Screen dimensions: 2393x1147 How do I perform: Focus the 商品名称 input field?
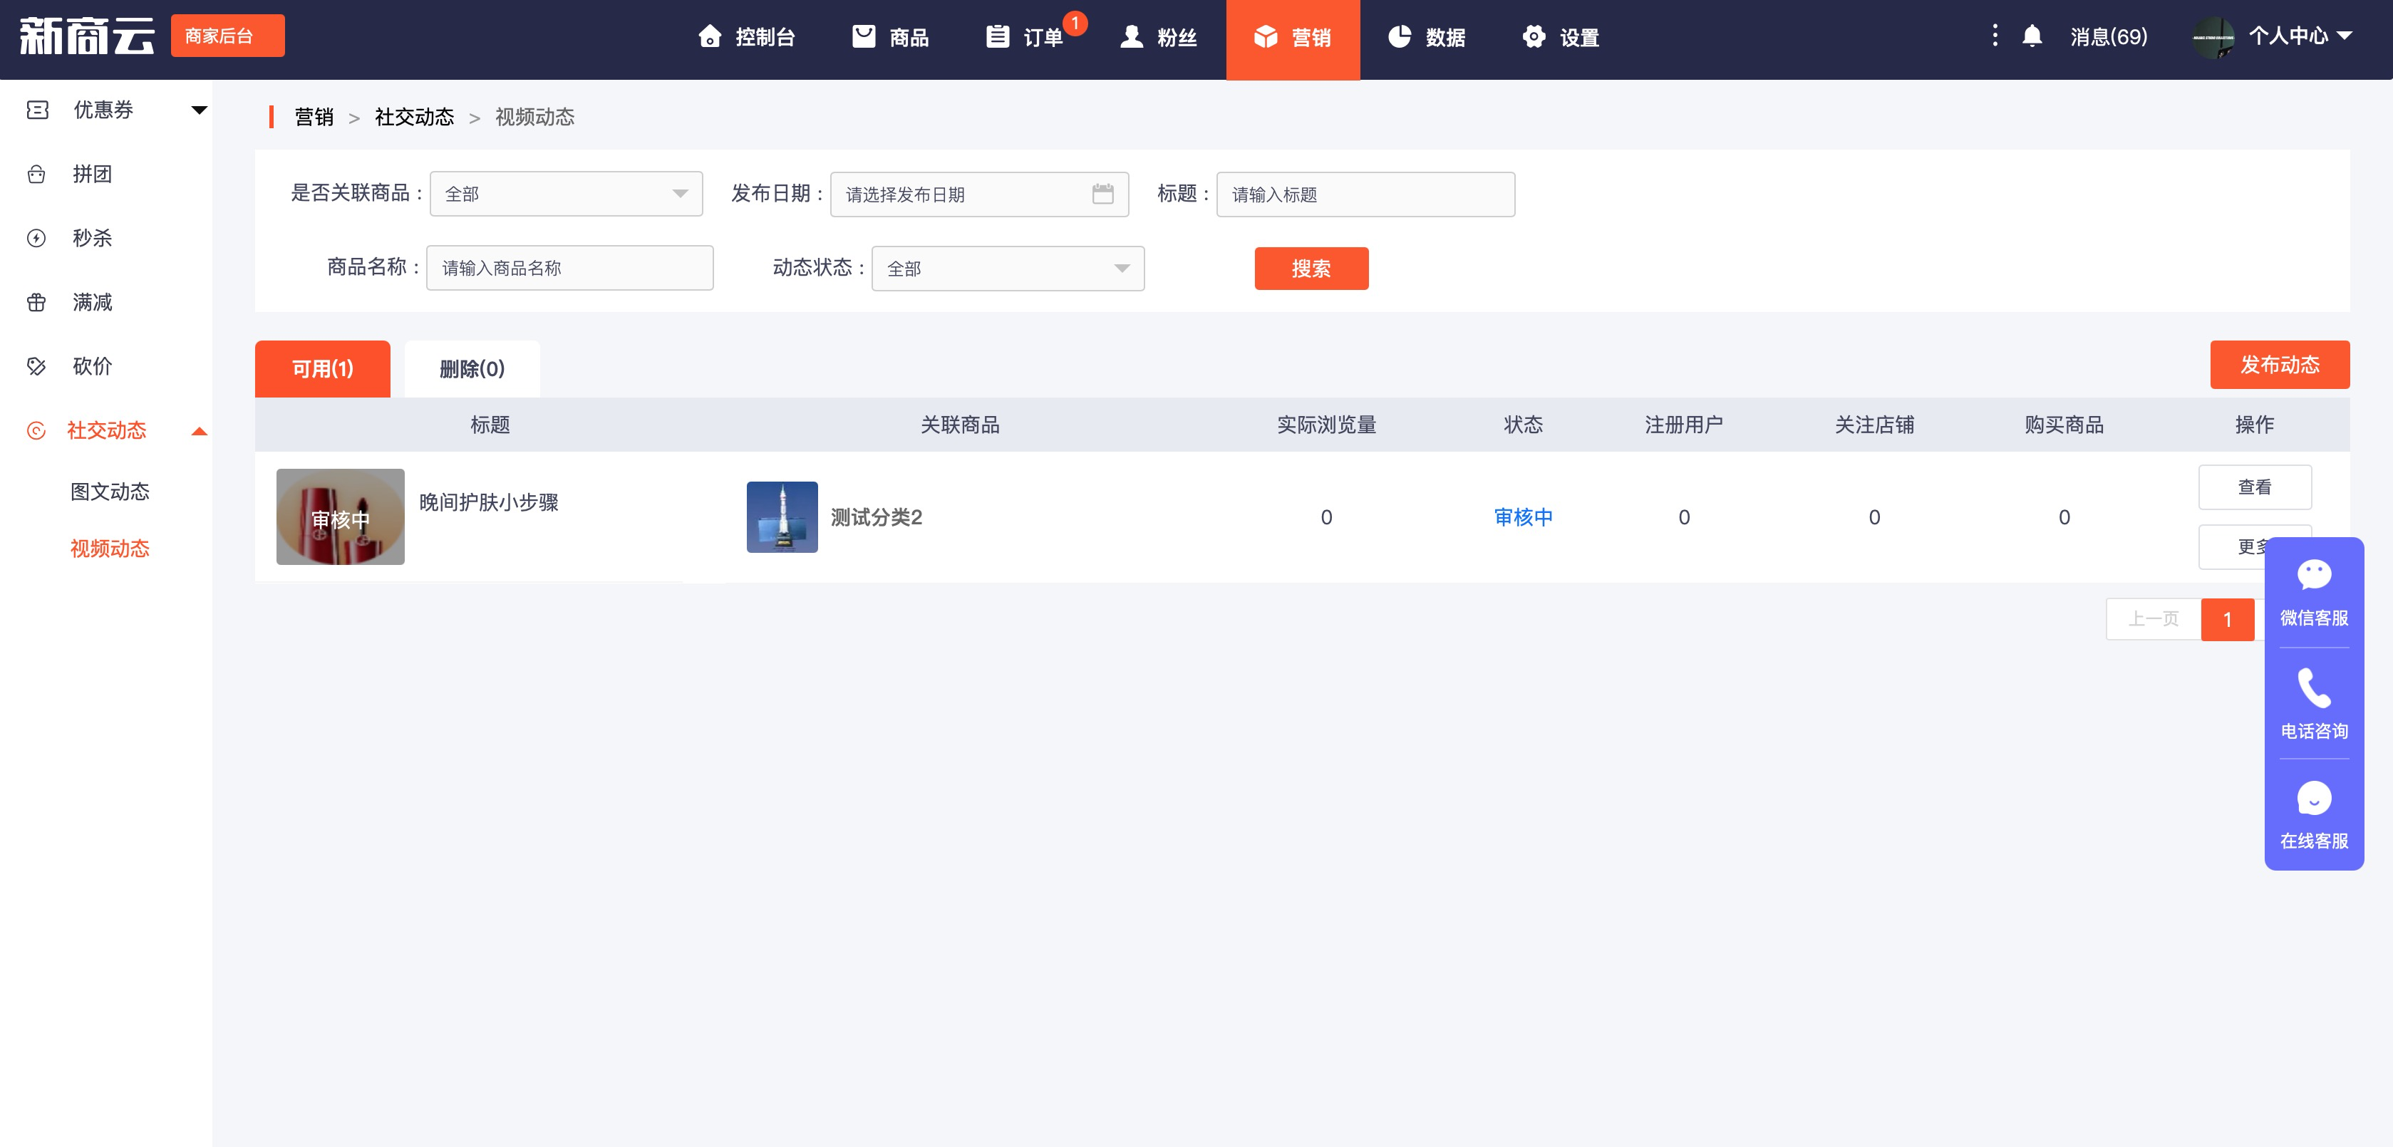[x=569, y=269]
